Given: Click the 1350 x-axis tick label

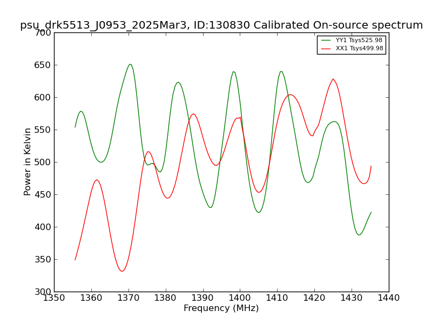Looking at the screenshot, I should pos(54,298).
